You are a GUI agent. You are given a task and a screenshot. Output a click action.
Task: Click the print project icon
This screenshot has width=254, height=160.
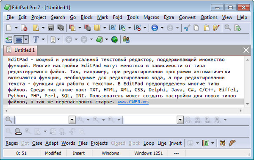88,28
